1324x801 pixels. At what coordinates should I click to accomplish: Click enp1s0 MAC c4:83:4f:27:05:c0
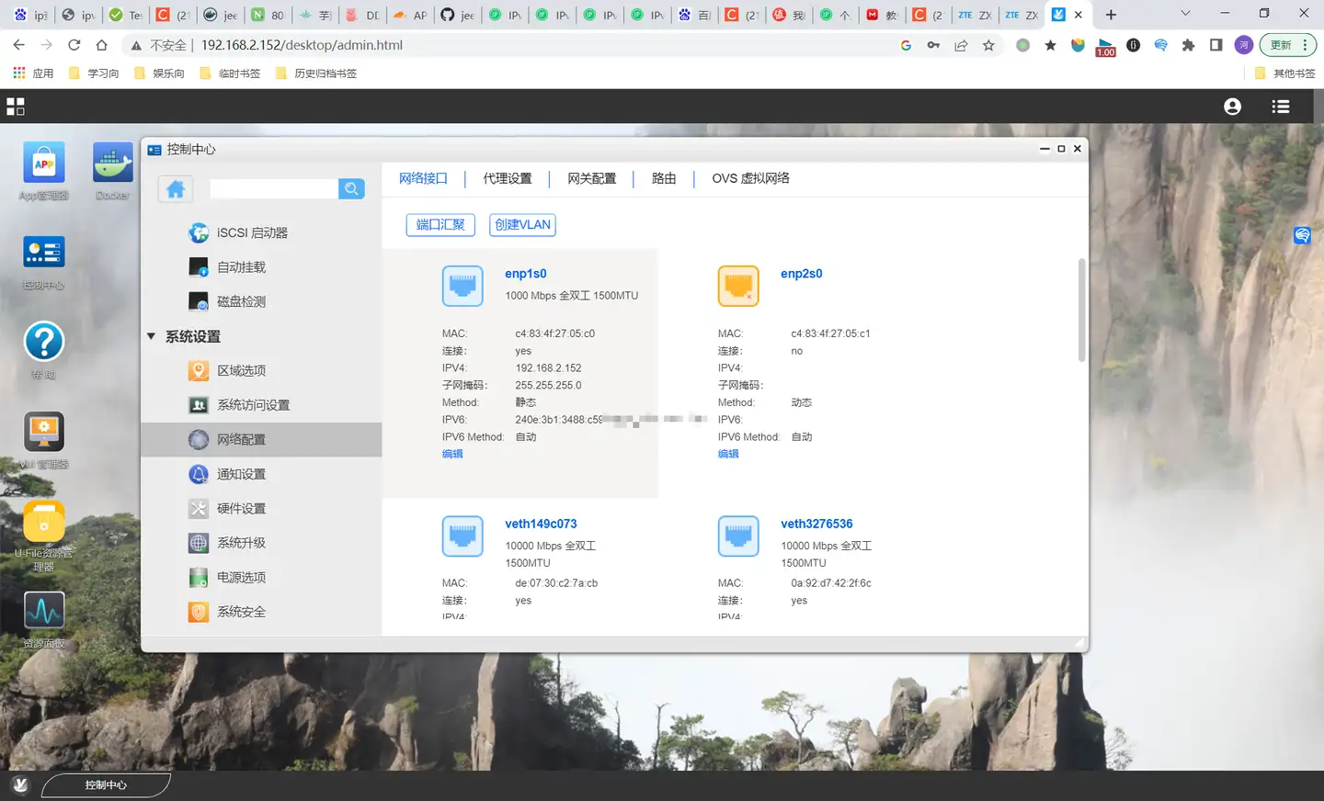[x=555, y=333]
